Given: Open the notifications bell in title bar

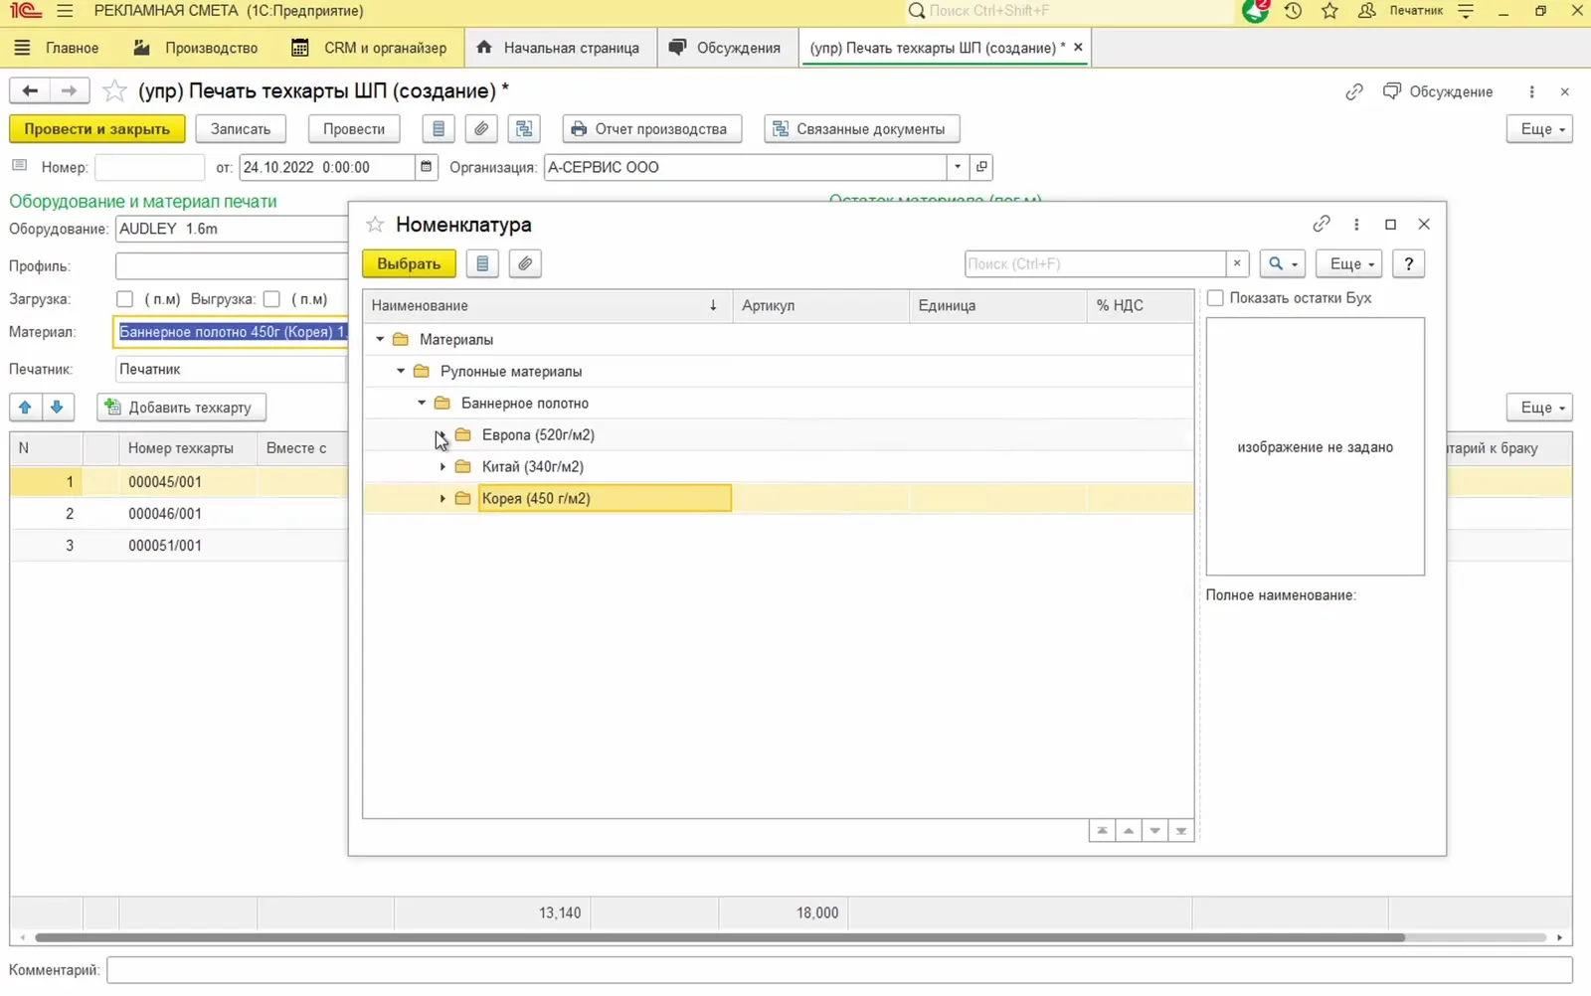Looking at the screenshot, I should (1255, 11).
